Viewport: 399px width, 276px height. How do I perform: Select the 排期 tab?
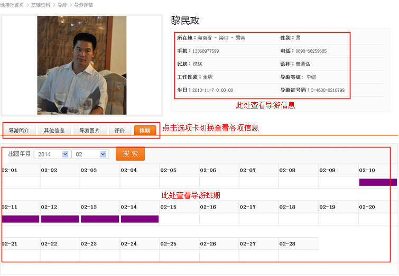145,131
